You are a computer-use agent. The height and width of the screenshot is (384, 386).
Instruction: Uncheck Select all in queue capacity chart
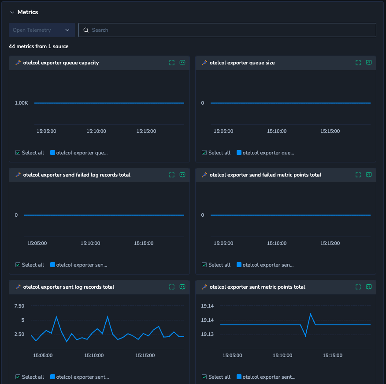tap(18, 153)
